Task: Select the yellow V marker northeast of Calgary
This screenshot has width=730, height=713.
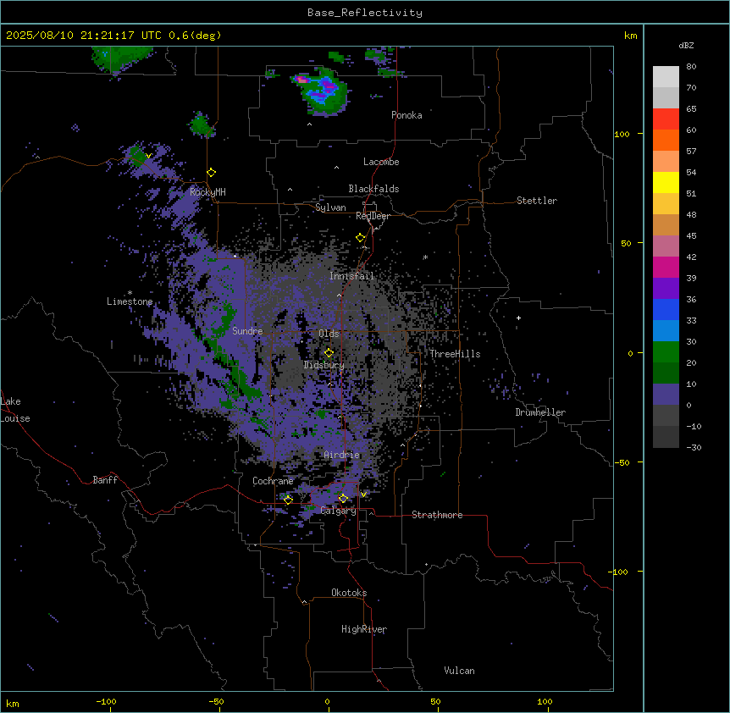Action: pyautogui.click(x=363, y=495)
